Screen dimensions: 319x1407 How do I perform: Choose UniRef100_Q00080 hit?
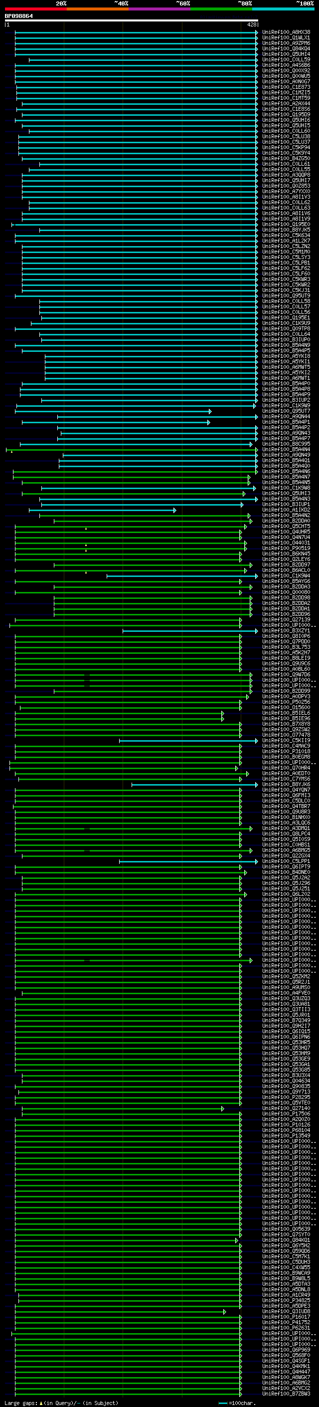click(x=286, y=592)
